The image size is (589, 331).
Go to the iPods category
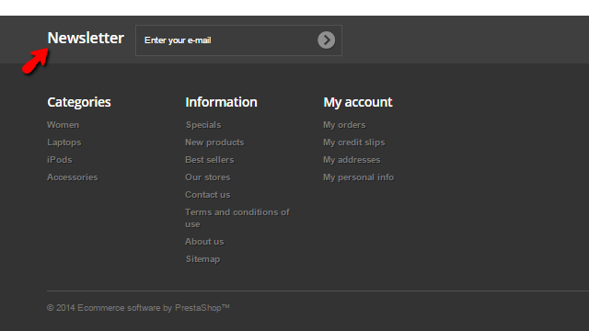click(x=59, y=160)
